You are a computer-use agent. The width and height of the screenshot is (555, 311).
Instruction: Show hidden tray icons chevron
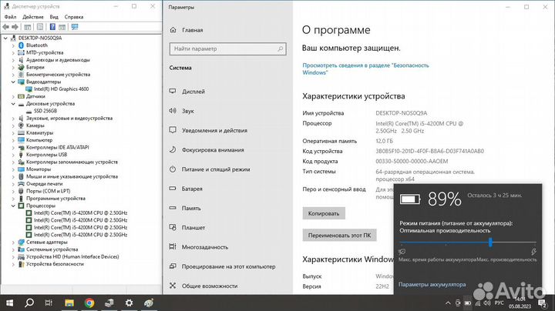point(448,303)
